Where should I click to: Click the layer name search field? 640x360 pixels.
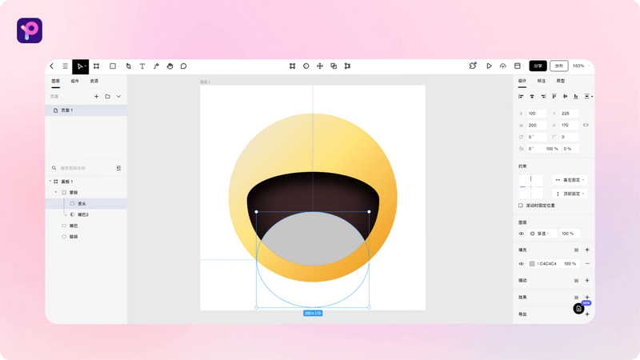click(83, 168)
